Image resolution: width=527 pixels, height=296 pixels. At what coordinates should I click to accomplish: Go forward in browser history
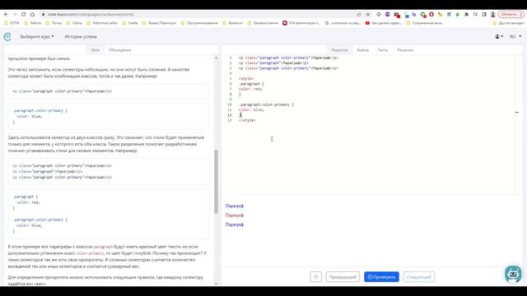pyautogui.click(x=15, y=15)
